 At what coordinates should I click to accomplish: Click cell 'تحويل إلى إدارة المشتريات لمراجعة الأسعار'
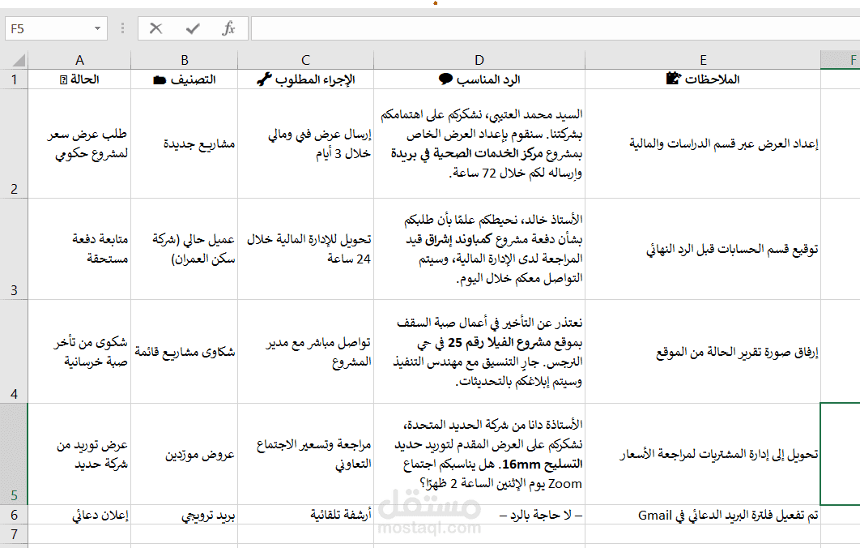(x=703, y=454)
